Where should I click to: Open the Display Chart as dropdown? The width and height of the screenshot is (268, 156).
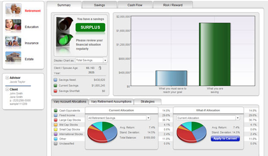[x=105, y=60]
